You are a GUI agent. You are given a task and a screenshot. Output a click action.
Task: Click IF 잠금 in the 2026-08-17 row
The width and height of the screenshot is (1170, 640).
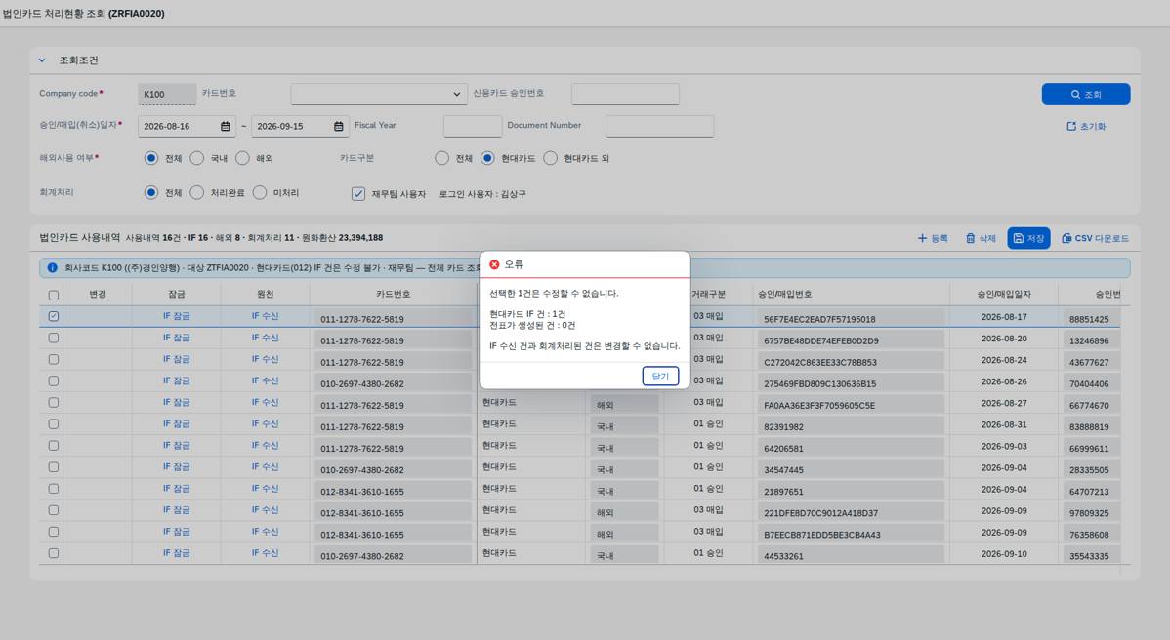click(176, 316)
